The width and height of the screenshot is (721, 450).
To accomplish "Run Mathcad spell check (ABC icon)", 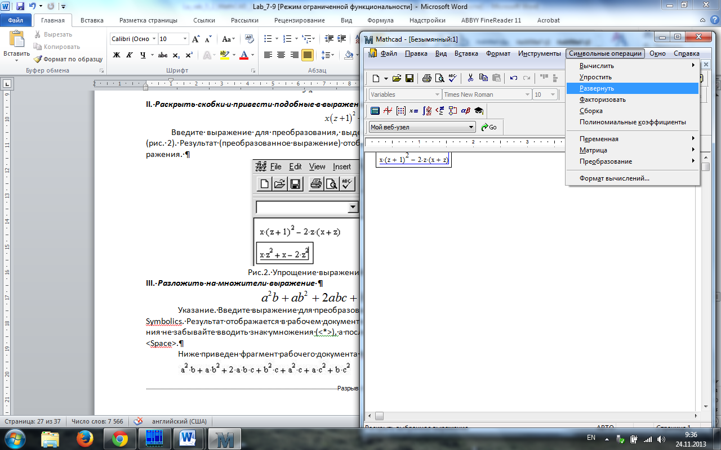I will click(452, 78).
